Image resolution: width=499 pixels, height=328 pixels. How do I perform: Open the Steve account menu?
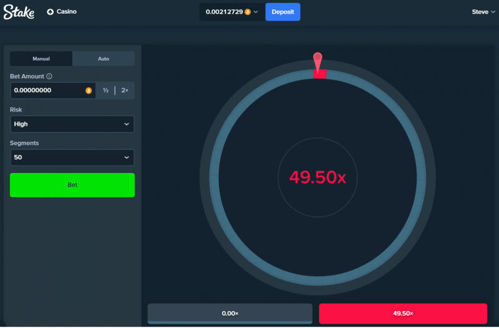pyautogui.click(x=483, y=12)
